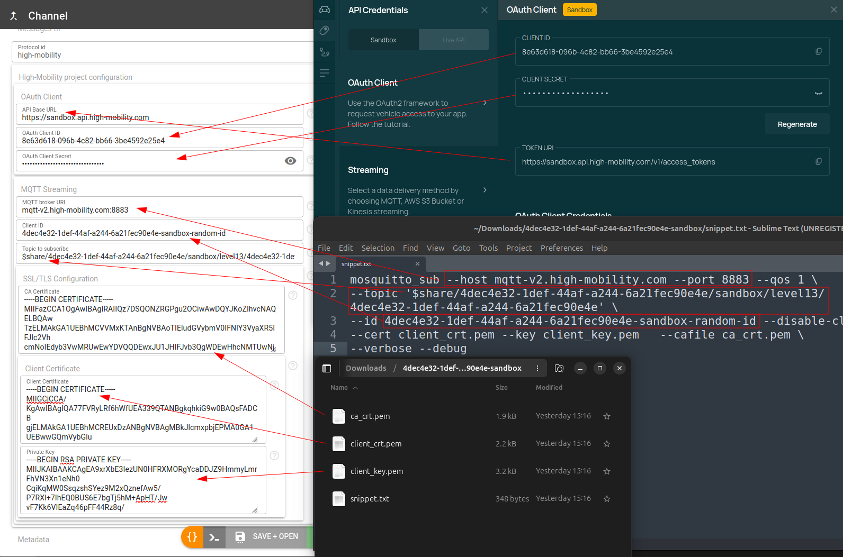Copy the Client ID value
843x557 pixels.
coord(819,51)
